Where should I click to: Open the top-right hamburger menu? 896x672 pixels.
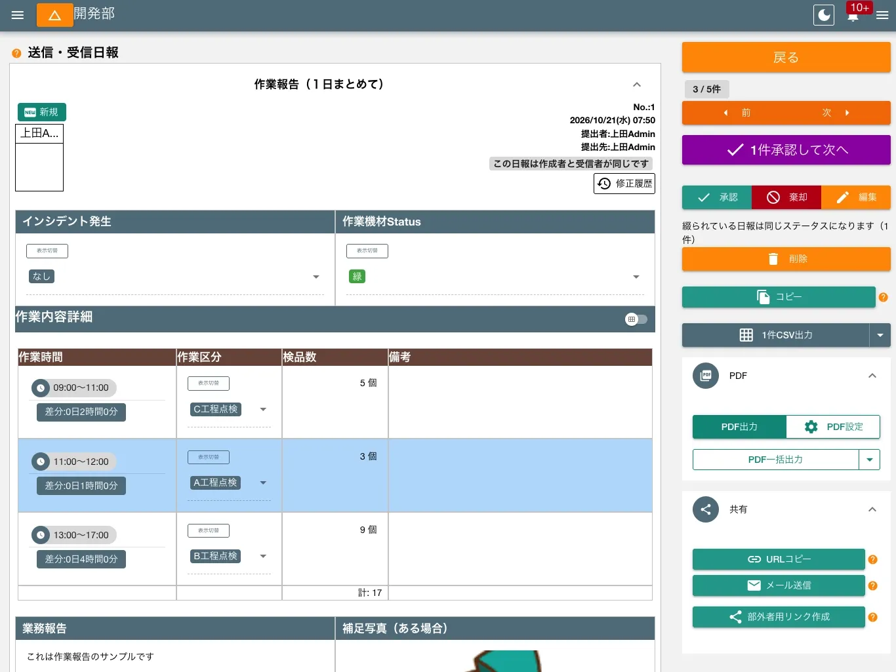pos(882,15)
